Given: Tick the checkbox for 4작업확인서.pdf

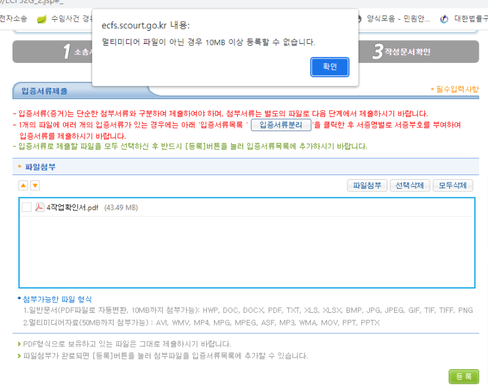Looking at the screenshot, I should click(x=27, y=207).
